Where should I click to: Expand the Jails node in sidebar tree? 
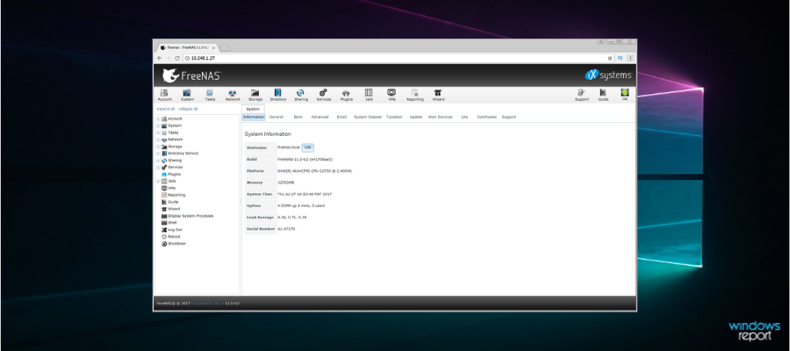158,181
